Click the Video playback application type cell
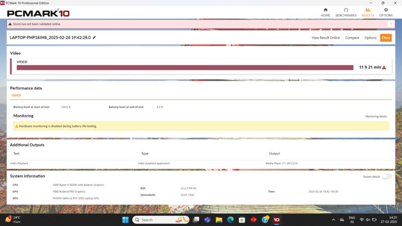The width and height of the screenshot is (402, 226). click(154, 163)
